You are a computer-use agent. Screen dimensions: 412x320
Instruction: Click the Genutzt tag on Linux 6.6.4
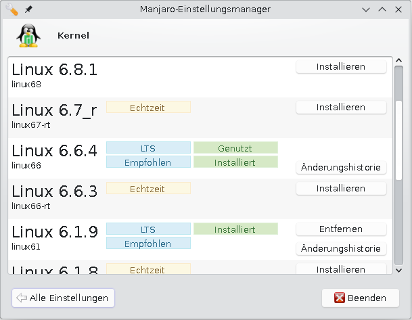[x=235, y=148]
